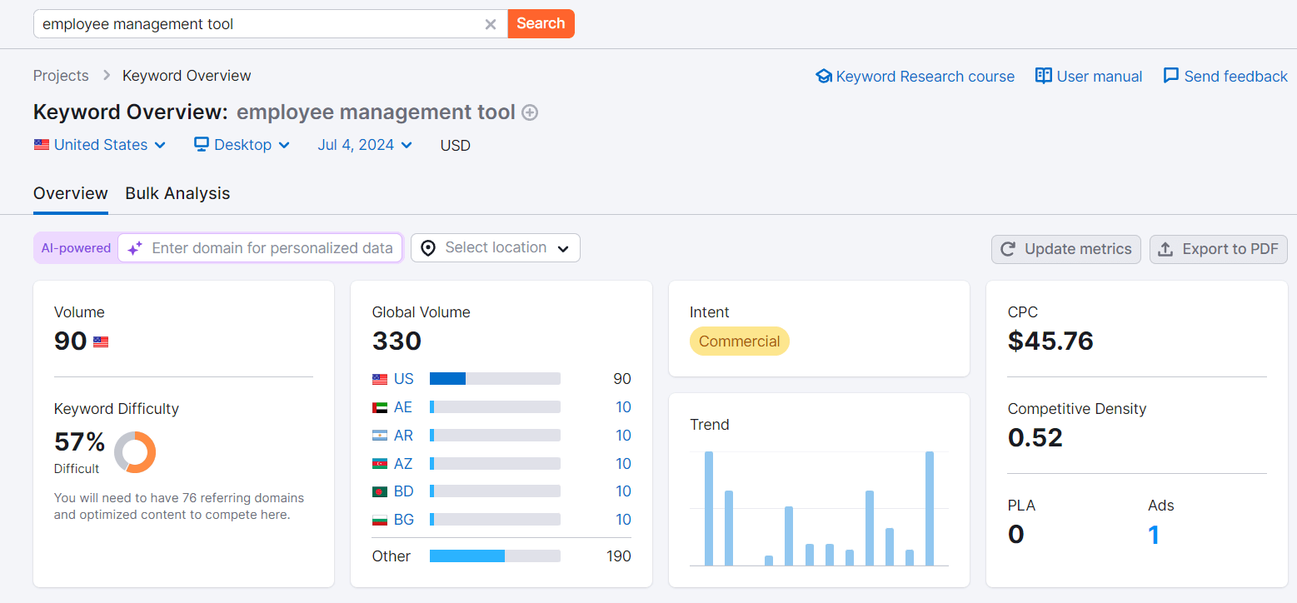Click the US flag next to Volume 90
Screen dimensions: 1297x603
click(x=101, y=341)
